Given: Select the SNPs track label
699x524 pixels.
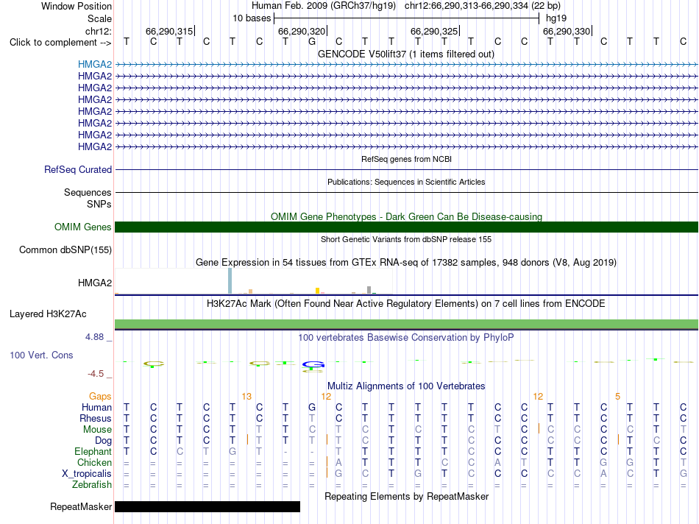Looking at the screenshot, I should coord(99,204).
